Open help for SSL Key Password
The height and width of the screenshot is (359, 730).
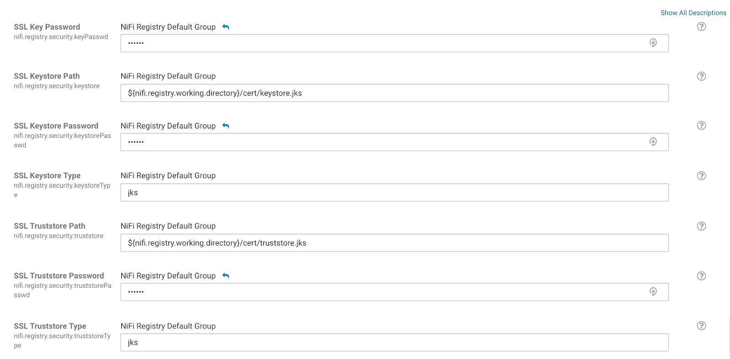click(x=701, y=27)
